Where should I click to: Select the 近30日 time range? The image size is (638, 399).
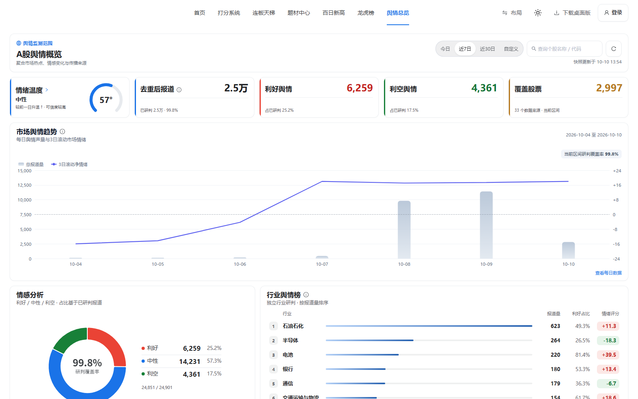(x=487, y=49)
